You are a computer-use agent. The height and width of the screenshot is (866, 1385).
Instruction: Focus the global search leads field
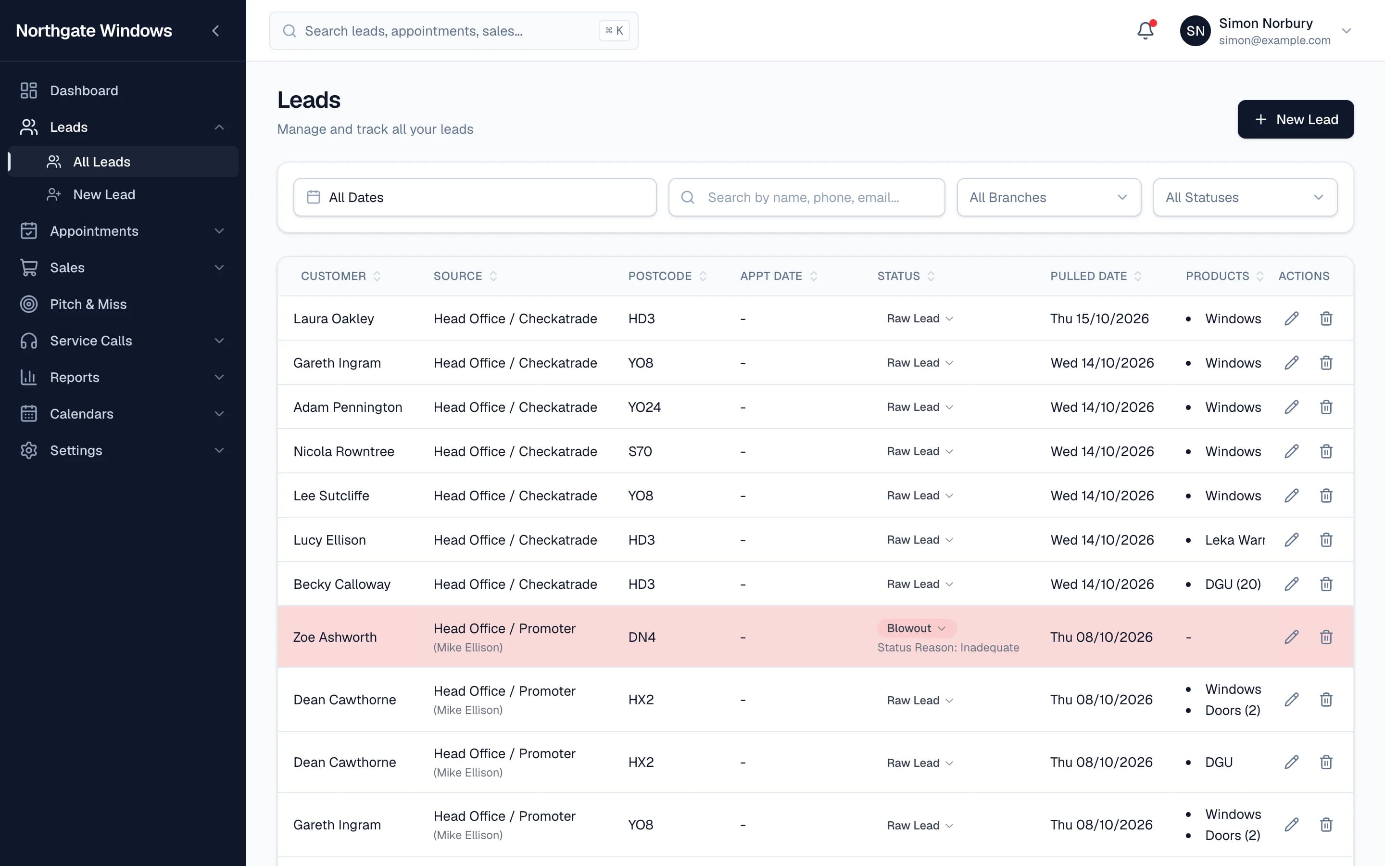453,31
